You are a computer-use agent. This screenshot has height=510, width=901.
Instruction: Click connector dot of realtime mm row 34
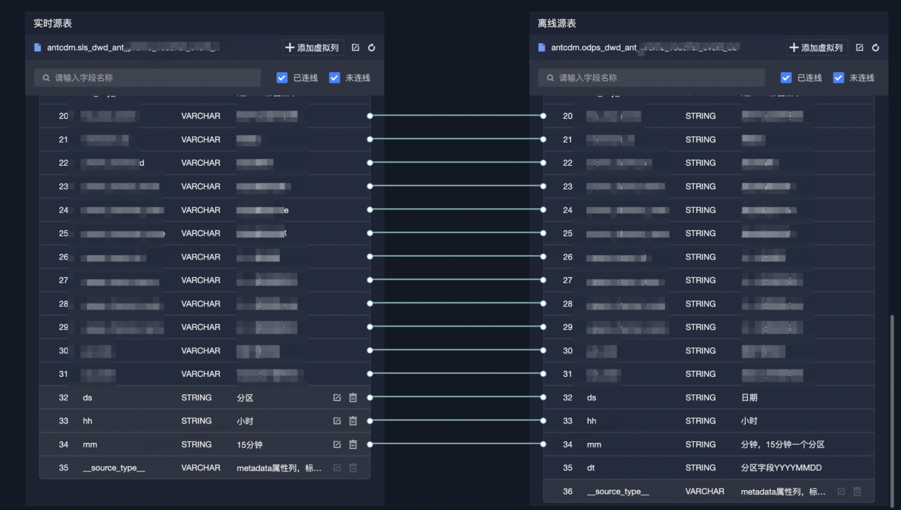tap(370, 444)
